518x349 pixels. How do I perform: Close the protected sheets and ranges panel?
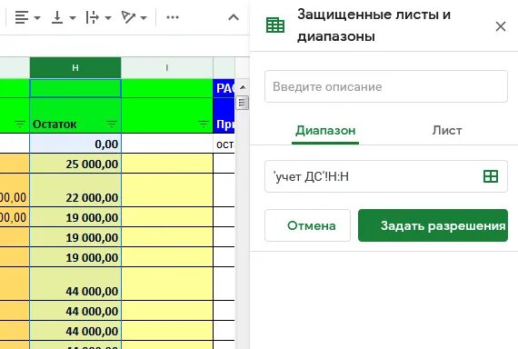501,26
